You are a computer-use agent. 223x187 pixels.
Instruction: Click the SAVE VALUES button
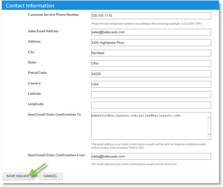coord(18,176)
